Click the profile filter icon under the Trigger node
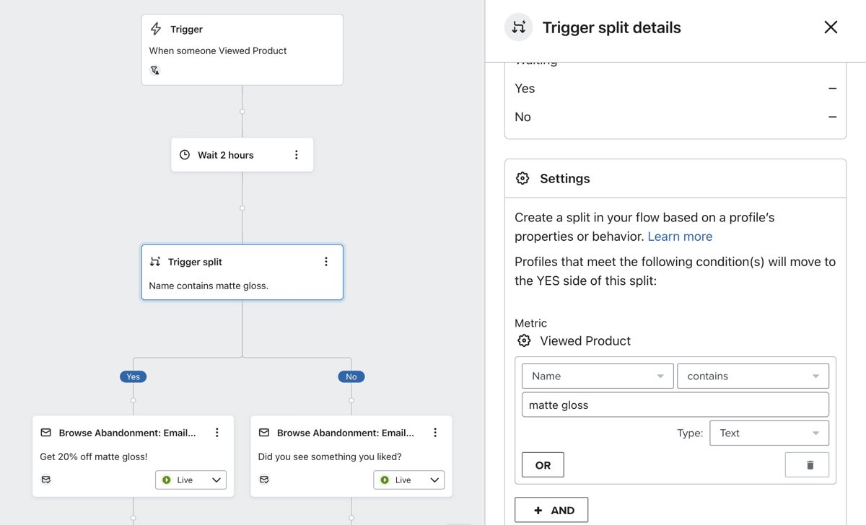866x525 pixels. click(x=155, y=70)
